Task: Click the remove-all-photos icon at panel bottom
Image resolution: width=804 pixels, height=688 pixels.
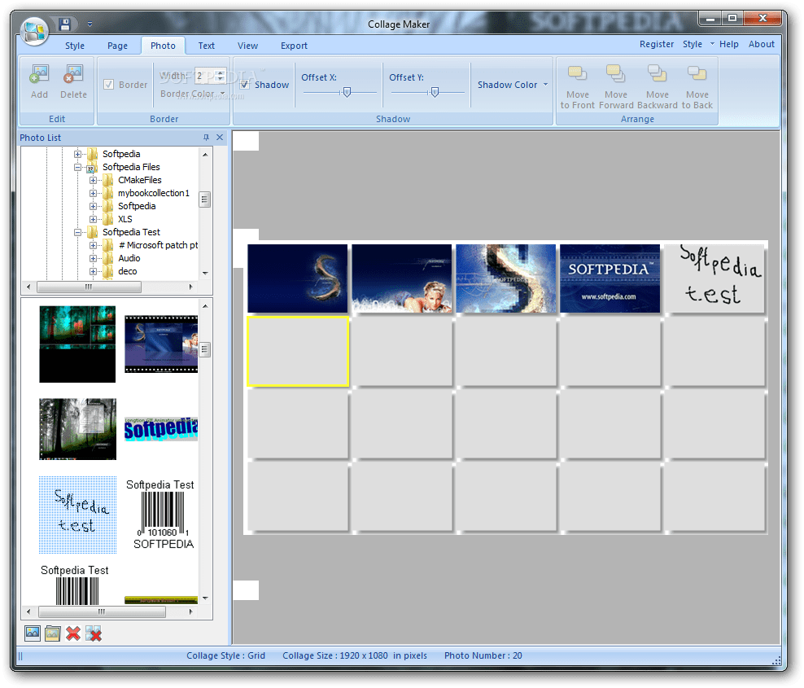Action: [x=94, y=633]
